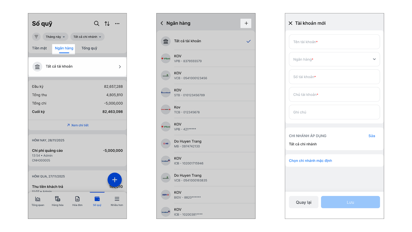Add a new bank account with plus button
This screenshot has height=232, width=412.
pyautogui.click(x=246, y=23)
